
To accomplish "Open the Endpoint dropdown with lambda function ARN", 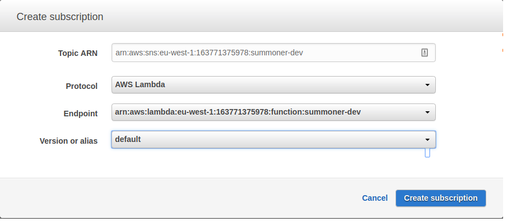I will 273,112.
